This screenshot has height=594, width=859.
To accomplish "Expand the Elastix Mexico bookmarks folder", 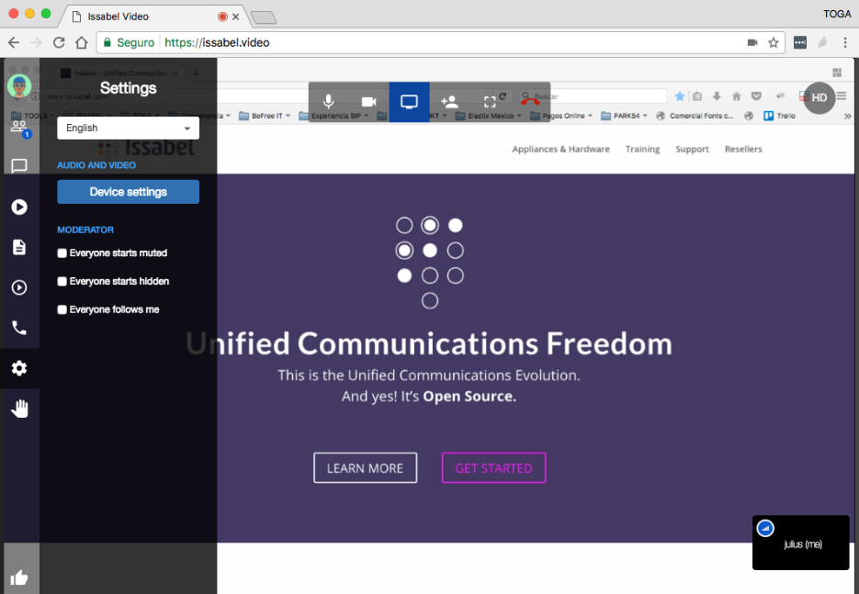I will click(x=489, y=116).
